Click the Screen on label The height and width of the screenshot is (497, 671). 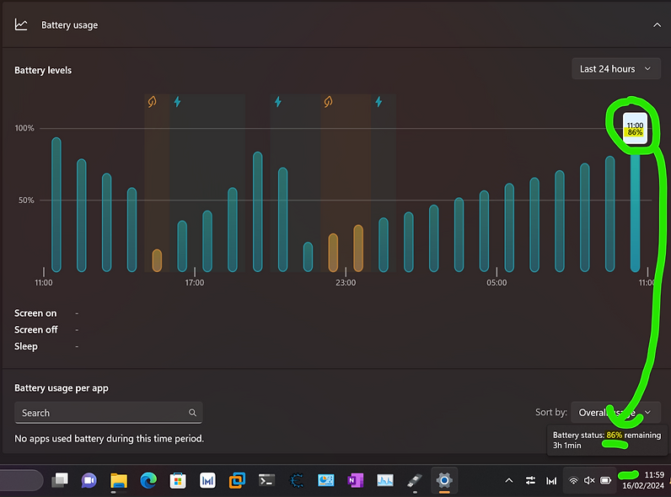tap(35, 313)
